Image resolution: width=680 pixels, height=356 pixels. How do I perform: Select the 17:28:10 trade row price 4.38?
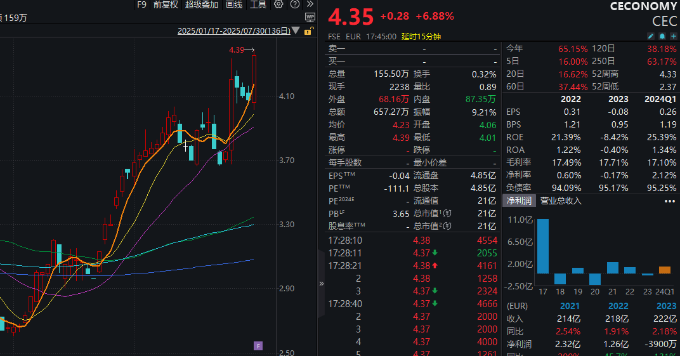click(422, 241)
